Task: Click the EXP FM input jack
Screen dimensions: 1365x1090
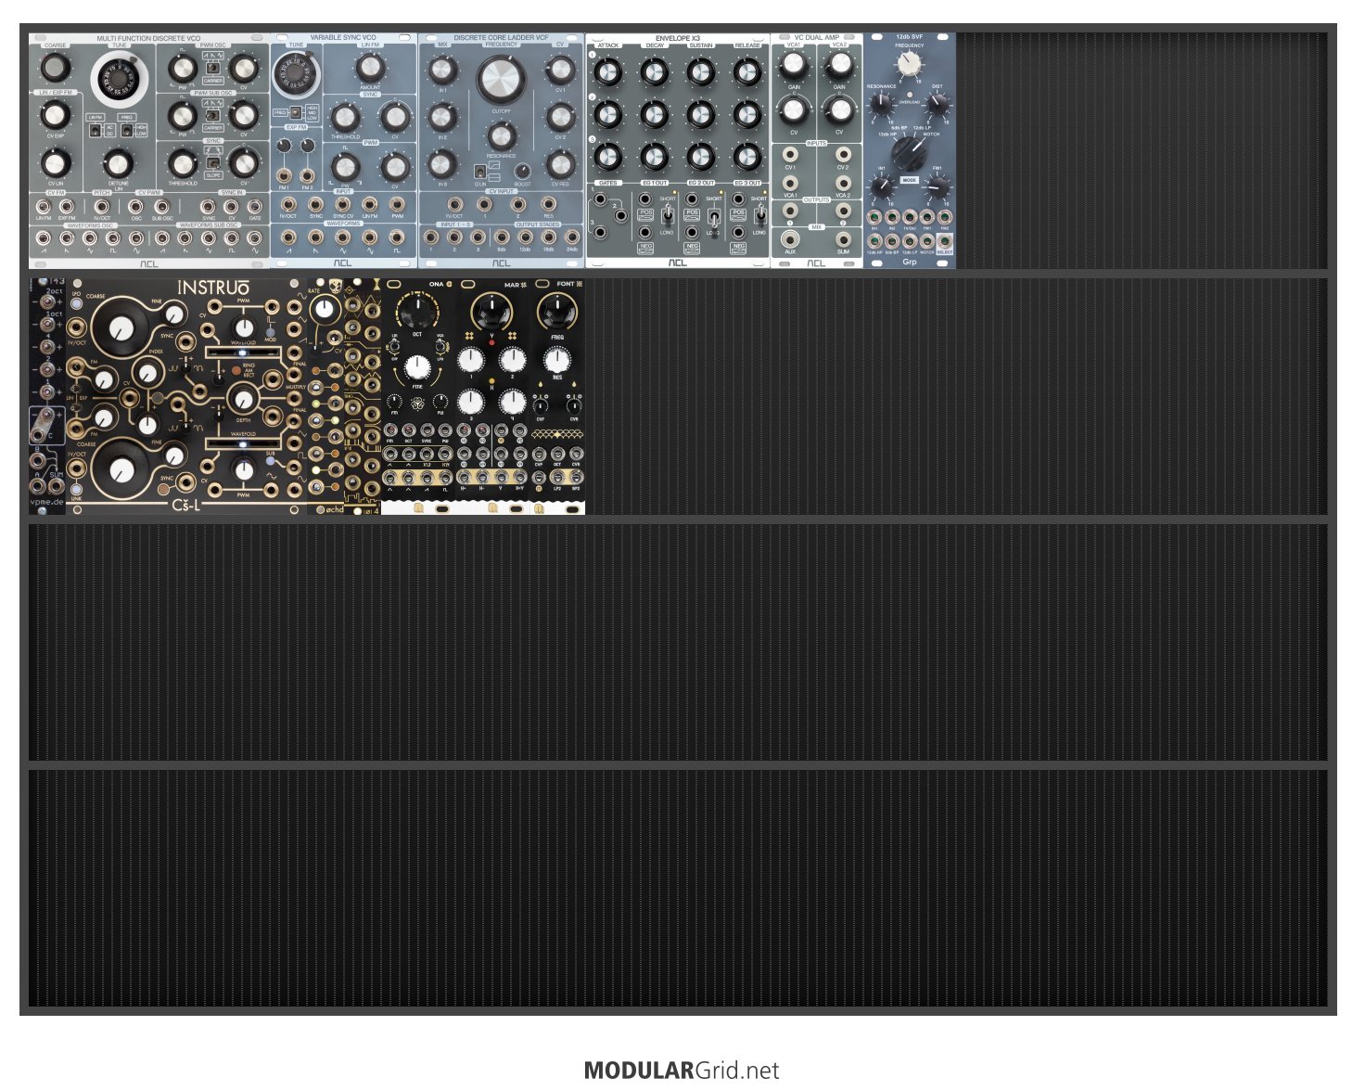Action: coord(67,206)
